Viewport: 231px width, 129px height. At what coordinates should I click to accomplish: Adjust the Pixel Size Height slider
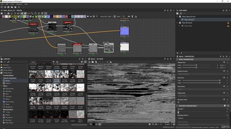coord(201,83)
